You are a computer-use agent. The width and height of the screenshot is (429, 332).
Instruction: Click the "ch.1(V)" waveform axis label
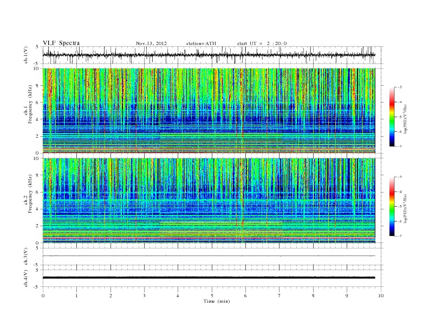pos(26,55)
